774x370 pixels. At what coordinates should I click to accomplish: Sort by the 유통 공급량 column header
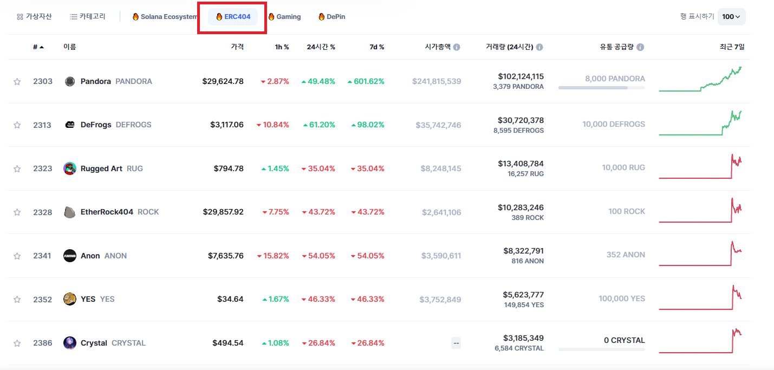(617, 47)
